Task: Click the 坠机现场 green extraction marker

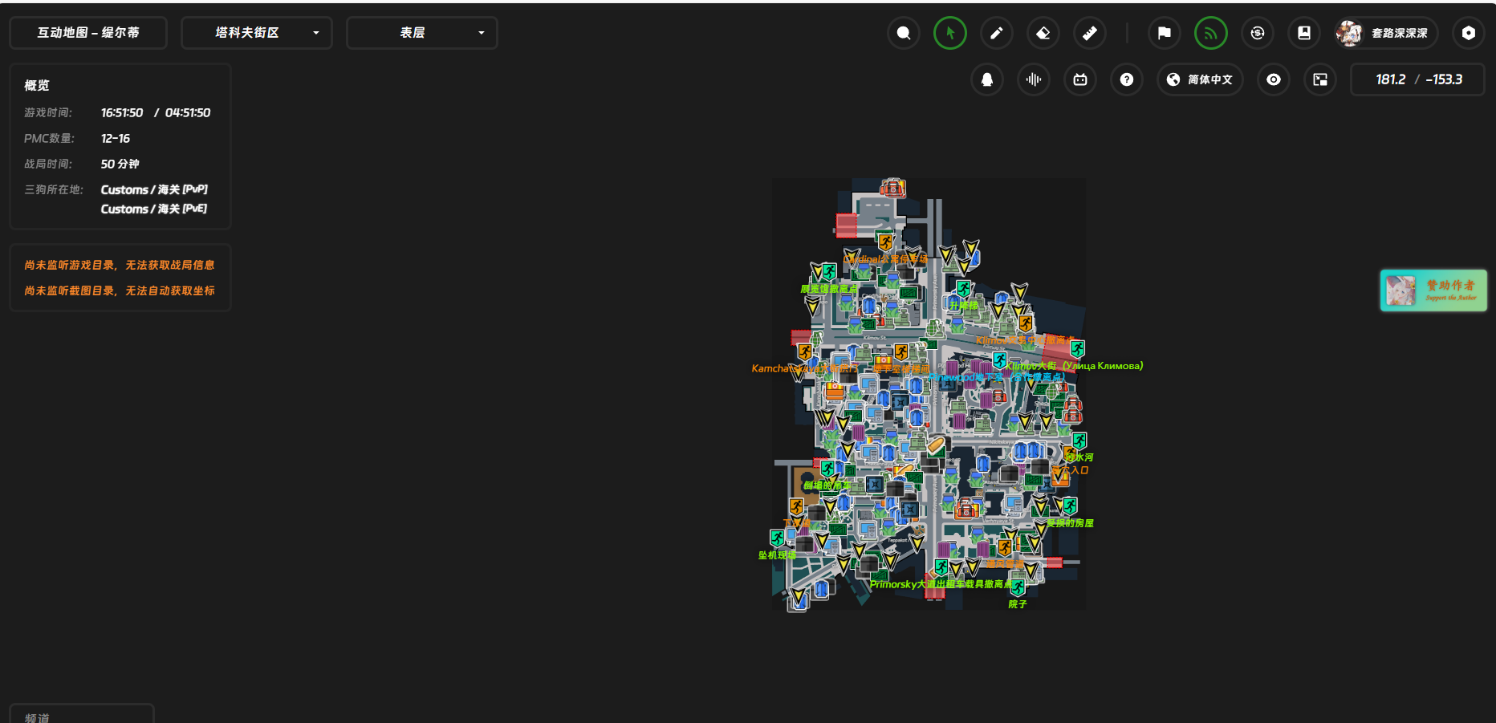Action: coord(777,538)
